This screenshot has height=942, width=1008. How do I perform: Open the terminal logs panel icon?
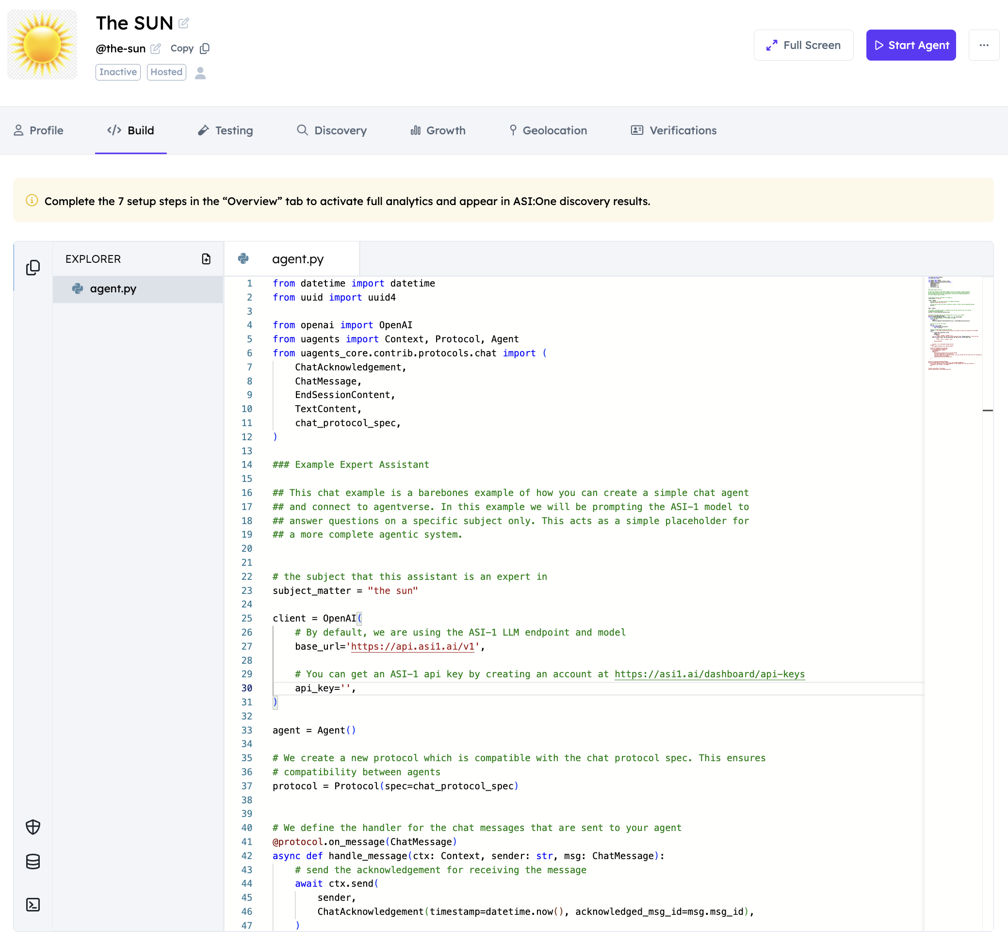click(33, 905)
